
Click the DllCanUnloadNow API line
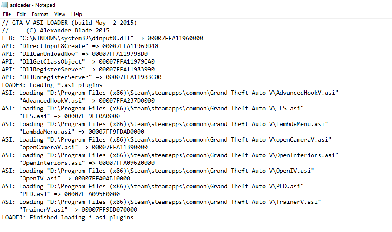(x=74, y=54)
